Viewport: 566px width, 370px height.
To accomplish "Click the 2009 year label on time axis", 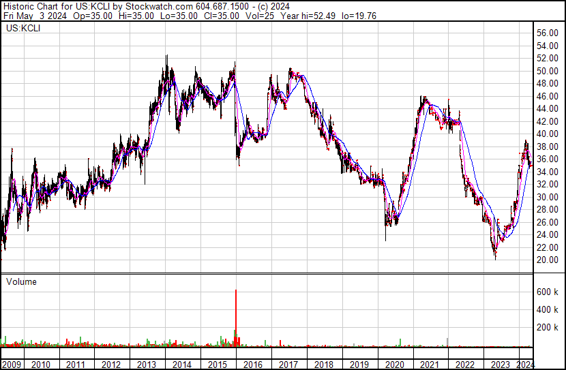I will (x=11, y=365).
